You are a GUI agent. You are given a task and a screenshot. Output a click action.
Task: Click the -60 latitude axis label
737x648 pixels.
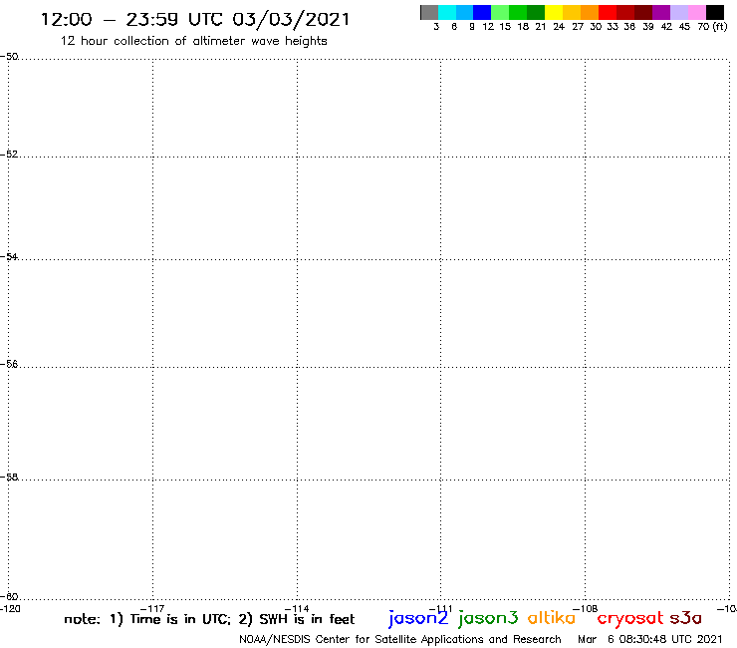coord(9,597)
